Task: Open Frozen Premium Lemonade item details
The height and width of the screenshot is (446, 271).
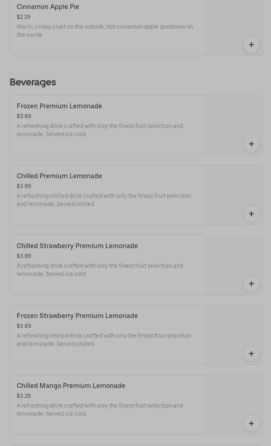Action: [59, 106]
